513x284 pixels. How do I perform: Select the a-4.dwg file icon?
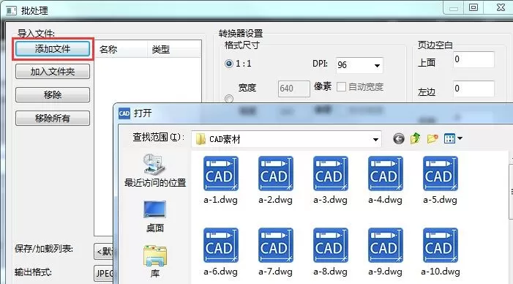386,173
